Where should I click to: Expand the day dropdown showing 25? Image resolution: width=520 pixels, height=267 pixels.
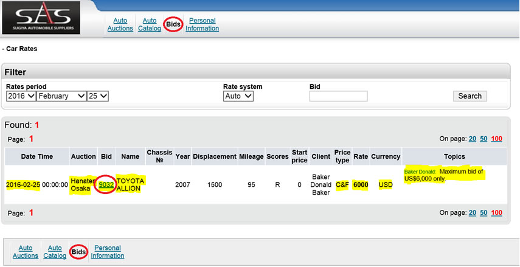click(98, 96)
